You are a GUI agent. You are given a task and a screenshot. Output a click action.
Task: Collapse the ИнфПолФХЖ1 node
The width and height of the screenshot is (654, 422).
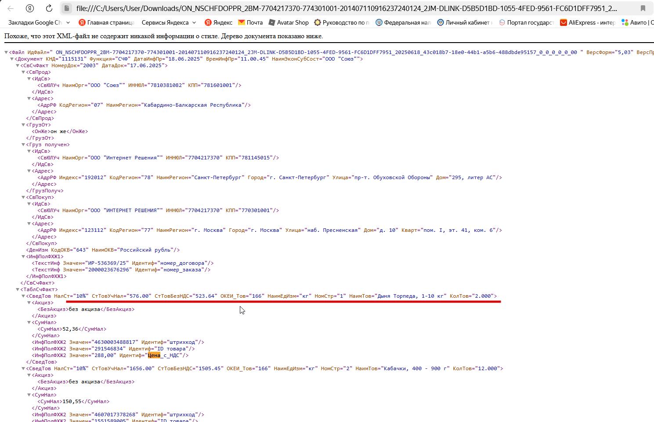(x=23, y=256)
